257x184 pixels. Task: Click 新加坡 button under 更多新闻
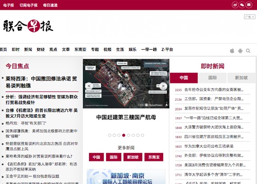click(133, 157)
